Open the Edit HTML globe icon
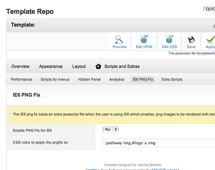This screenshot has height=170, width=215. (x=144, y=39)
